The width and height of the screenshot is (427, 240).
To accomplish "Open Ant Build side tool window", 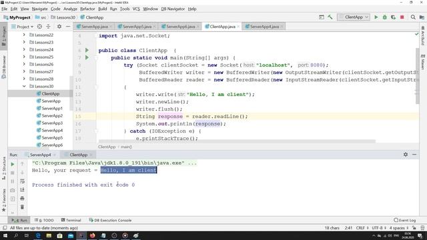I will (x=422, y=35).
